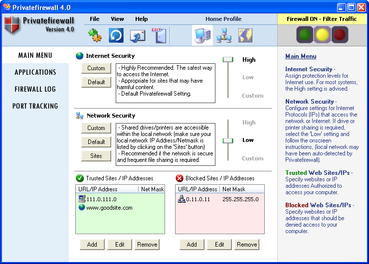Select the Home profile computer icon
Screen dimensions: 369x264
click(x=202, y=35)
